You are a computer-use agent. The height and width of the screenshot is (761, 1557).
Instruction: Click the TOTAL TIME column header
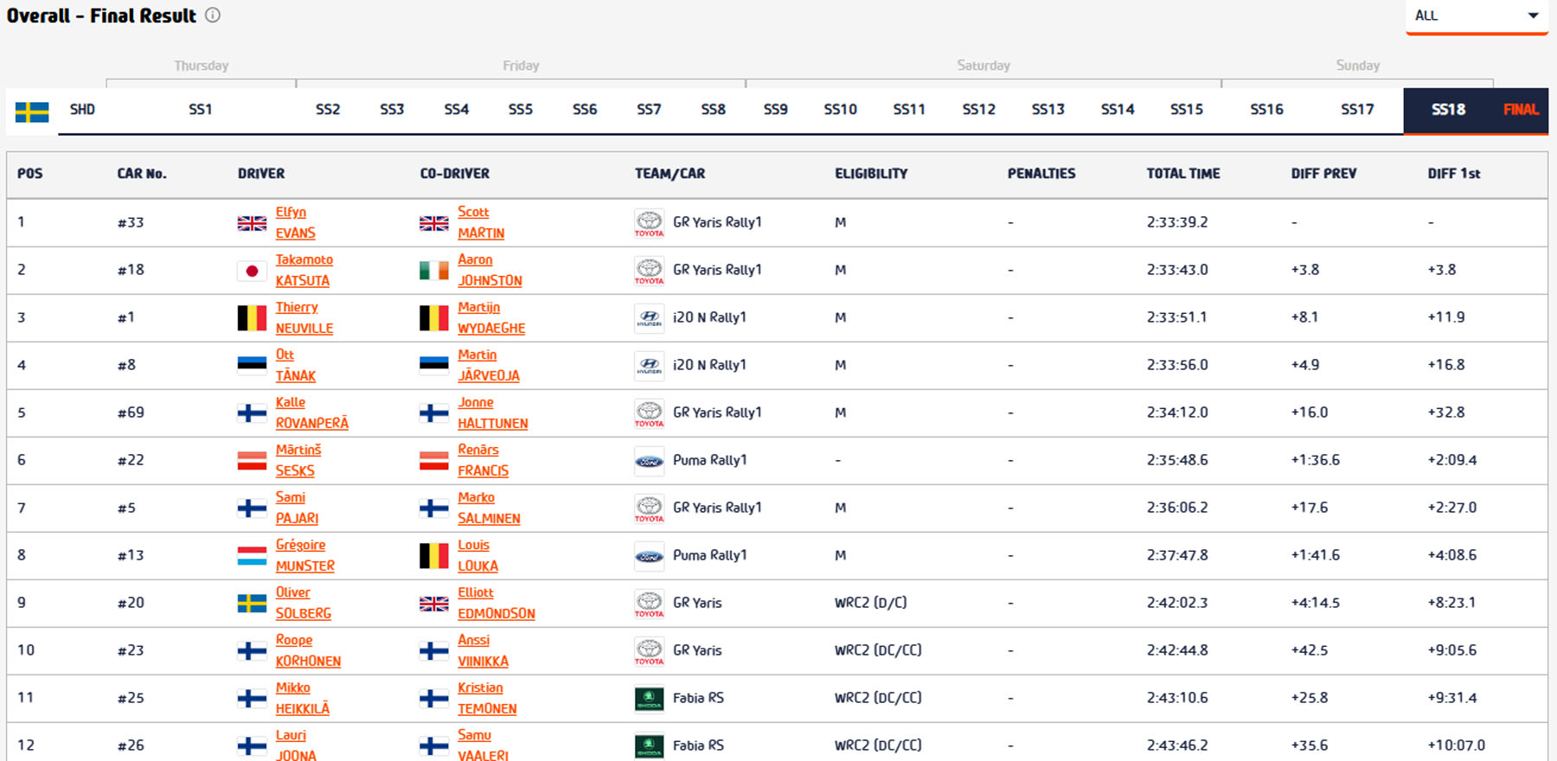tap(1182, 174)
